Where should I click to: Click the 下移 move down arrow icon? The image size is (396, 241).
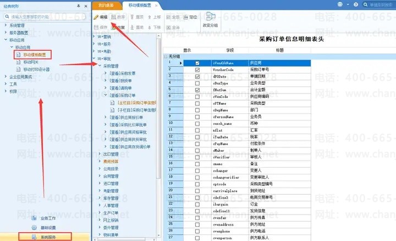coord(150,28)
